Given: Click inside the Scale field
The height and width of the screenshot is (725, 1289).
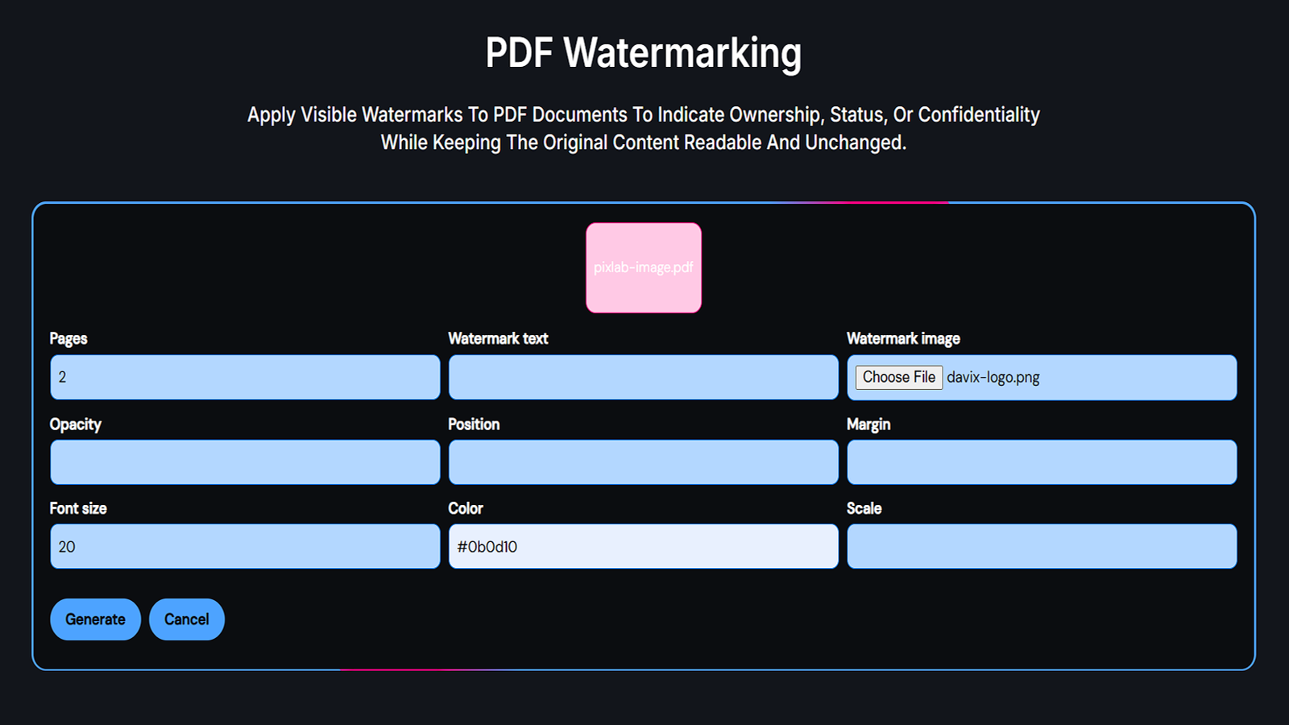Looking at the screenshot, I should pyautogui.click(x=1041, y=545).
